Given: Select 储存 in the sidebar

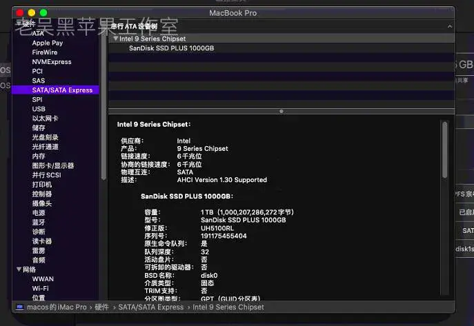Looking at the screenshot, I should [x=39, y=128].
